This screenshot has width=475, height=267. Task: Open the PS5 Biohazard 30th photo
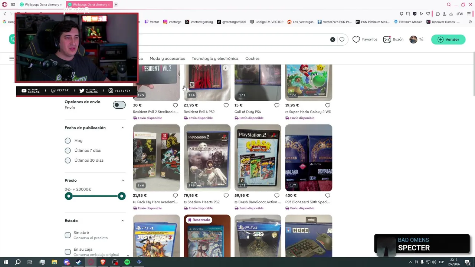point(309,158)
